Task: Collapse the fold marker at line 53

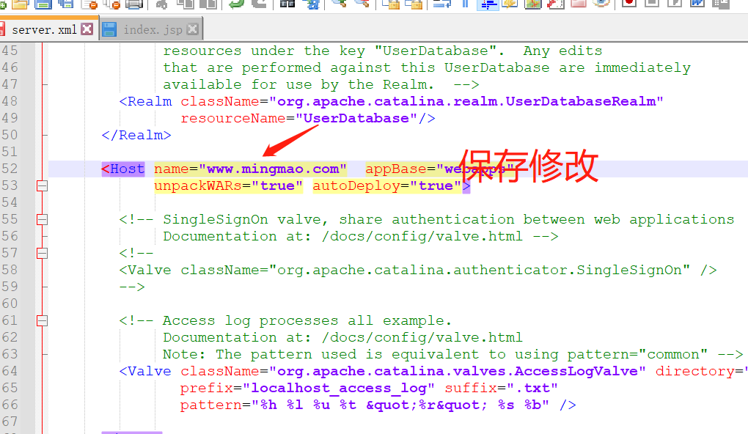Action: point(42,186)
